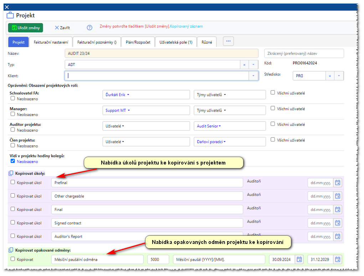Screen dimensions: 364x276
Task: Click the Zkrácený (preferovaný) název field
Action: pyautogui.click(x=304, y=53)
